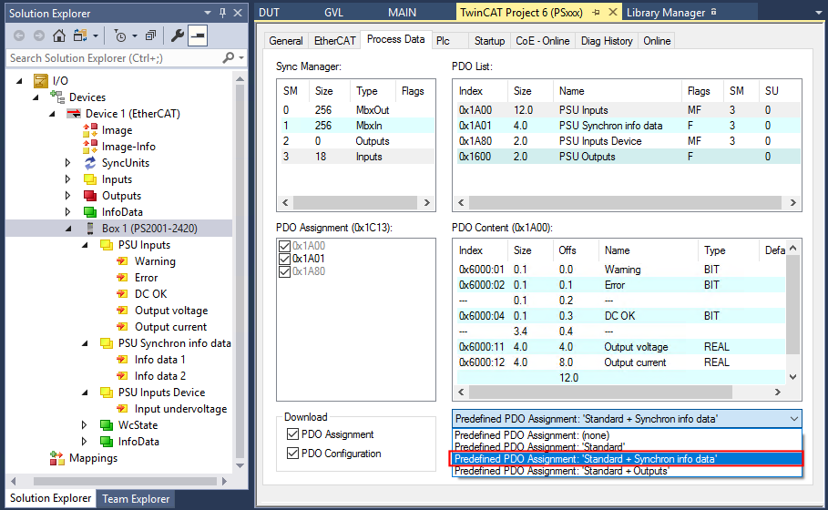This screenshot has height=510, width=828.
Task: Collapse the Devices tree node
Action: [x=36, y=97]
